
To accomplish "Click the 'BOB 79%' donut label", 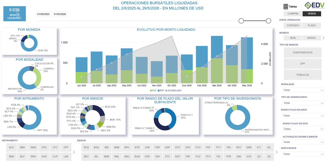I will tap(43, 51).
